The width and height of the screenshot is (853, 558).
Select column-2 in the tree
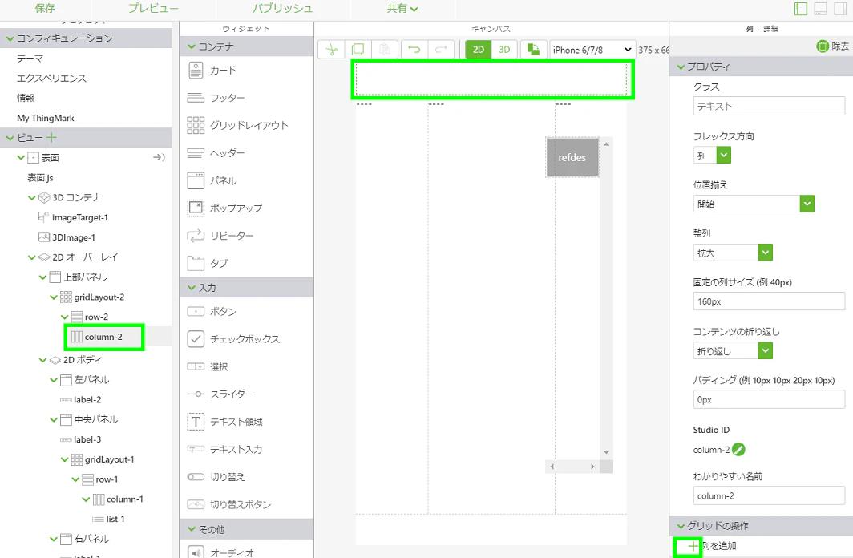tap(103, 337)
